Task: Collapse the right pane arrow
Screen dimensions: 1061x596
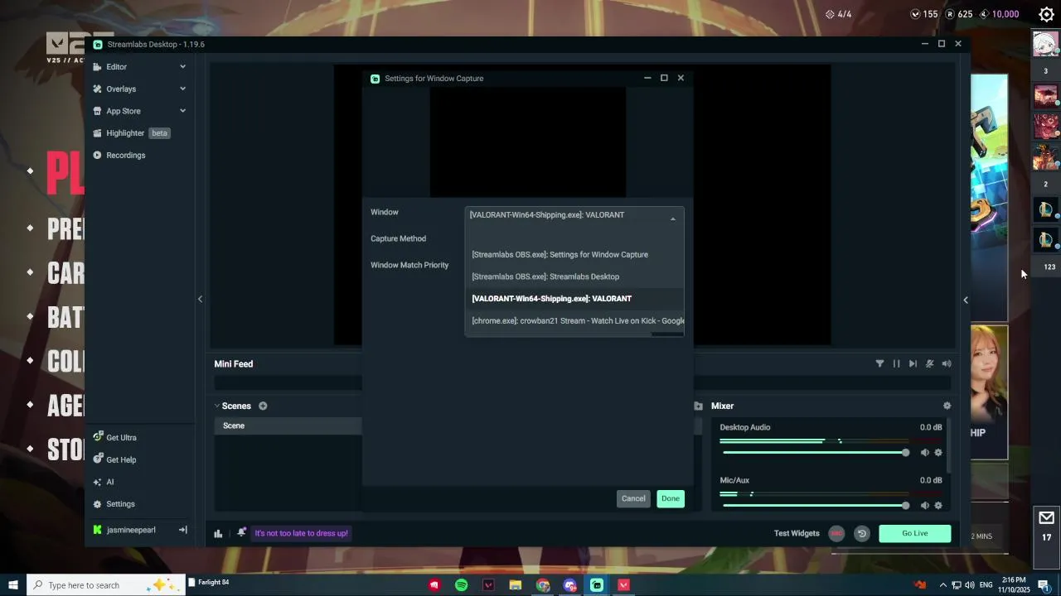Action: tap(966, 300)
